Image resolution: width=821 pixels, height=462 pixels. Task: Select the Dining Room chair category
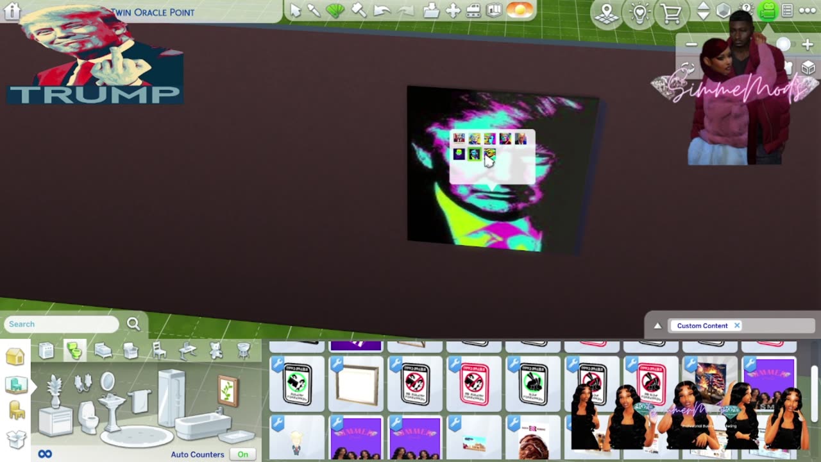[159, 350]
